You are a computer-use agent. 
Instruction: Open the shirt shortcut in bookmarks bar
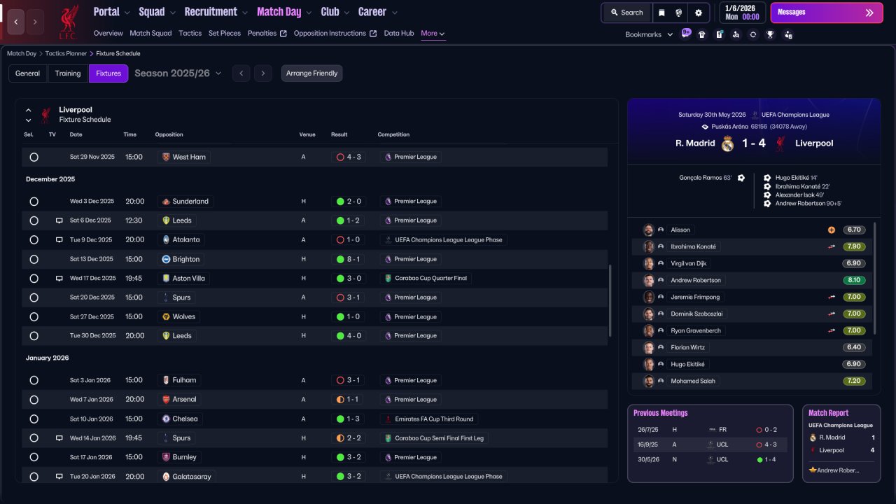(702, 34)
